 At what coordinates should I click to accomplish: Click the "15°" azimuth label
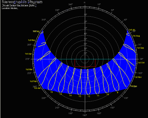[x=99, y=4]
